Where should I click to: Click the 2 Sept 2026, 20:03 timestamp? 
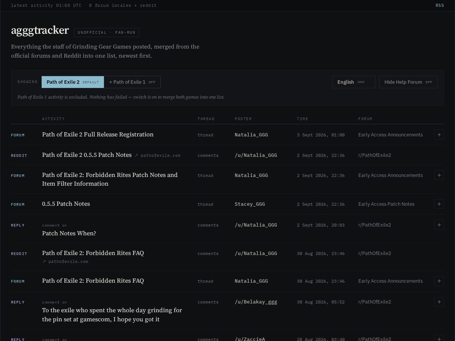pyautogui.click(x=321, y=225)
